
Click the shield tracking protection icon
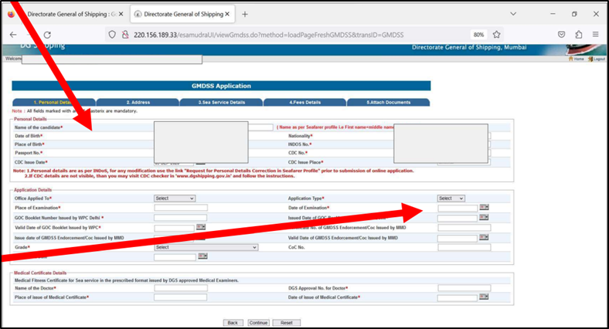(112, 35)
